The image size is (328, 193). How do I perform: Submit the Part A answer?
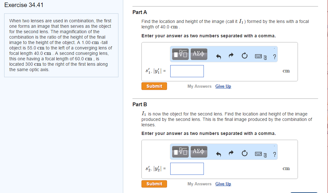pyautogui.click(x=154, y=86)
